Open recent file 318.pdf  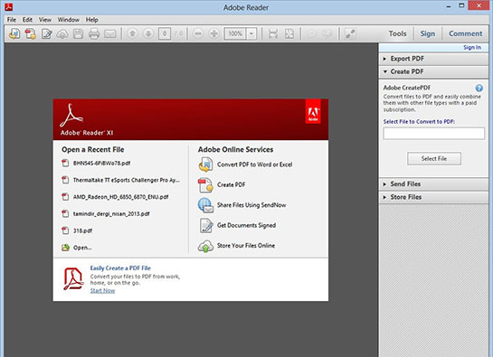(x=82, y=230)
